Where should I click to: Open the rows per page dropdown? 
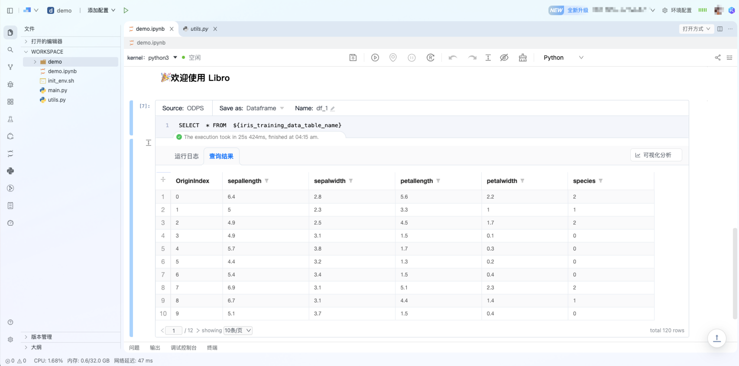pyautogui.click(x=238, y=331)
